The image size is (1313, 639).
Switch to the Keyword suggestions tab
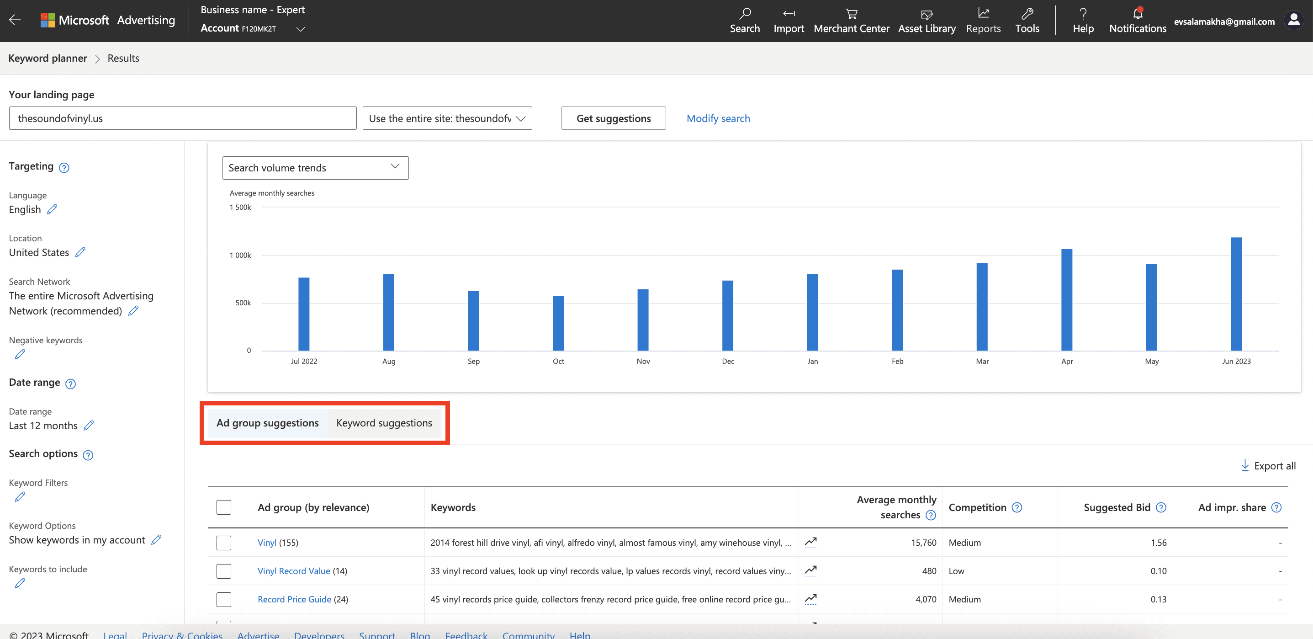point(384,423)
